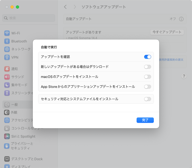192x168 pixels.
Task: Open the サウンド speaker icon
Action: [7, 77]
